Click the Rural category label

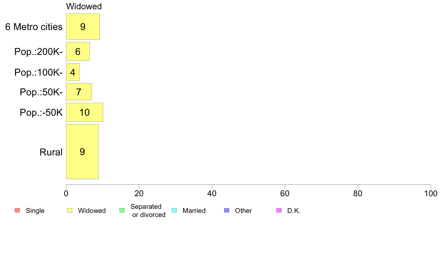pos(51,152)
